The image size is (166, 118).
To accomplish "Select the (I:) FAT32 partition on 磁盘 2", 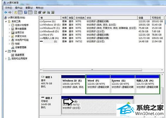I will tap(97, 105).
